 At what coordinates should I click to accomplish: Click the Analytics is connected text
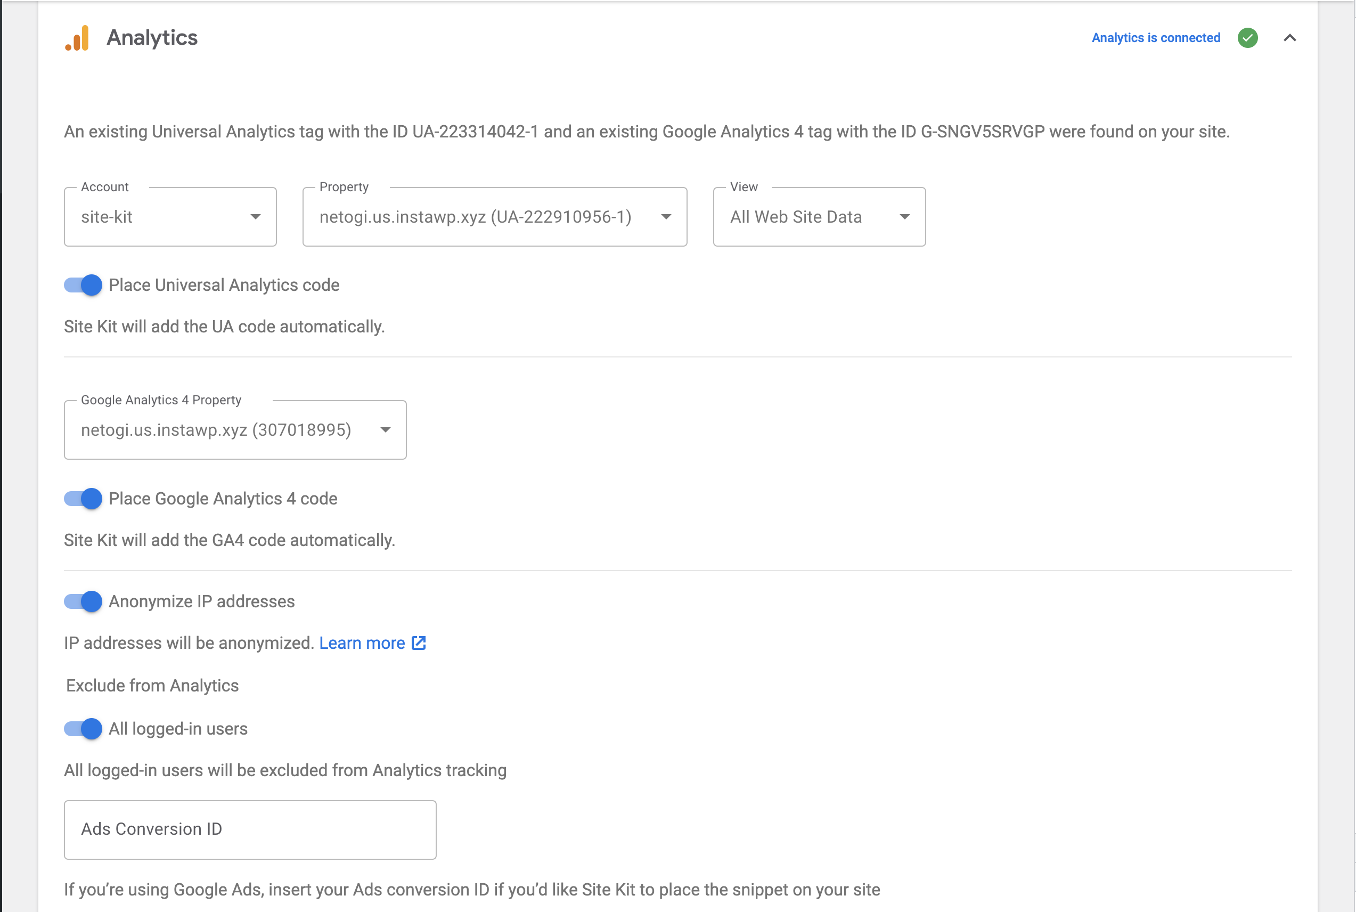1155,38
